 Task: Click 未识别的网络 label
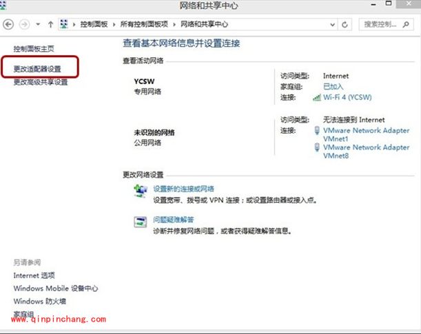[x=154, y=132]
